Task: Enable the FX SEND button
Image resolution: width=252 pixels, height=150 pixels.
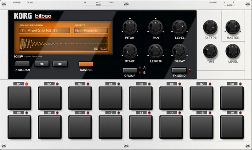Action: [179, 70]
